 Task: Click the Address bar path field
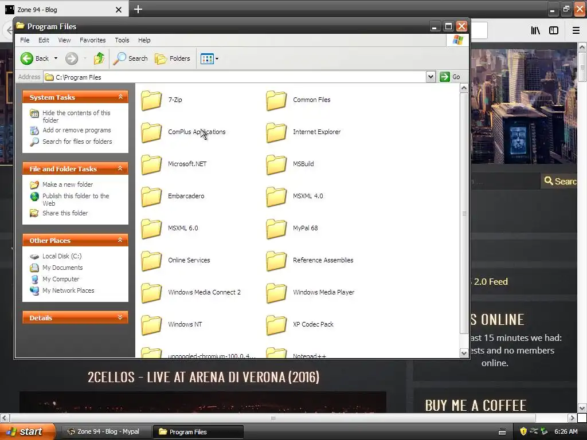(234, 77)
